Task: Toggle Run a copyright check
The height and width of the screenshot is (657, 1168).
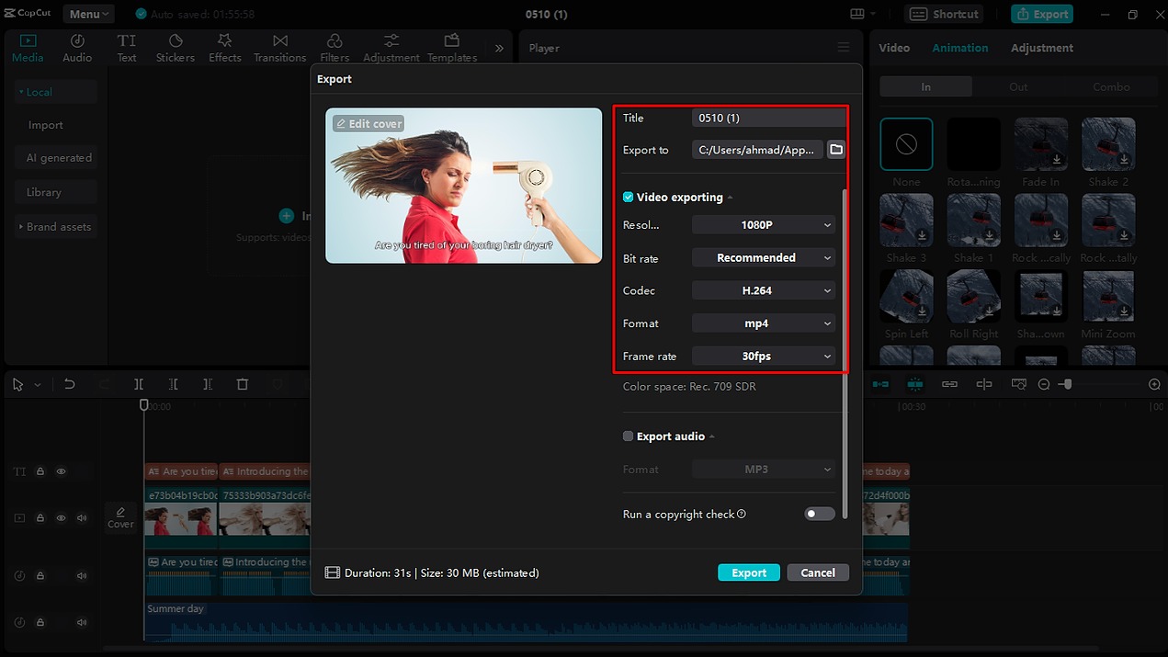Action: (x=818, y=514)
